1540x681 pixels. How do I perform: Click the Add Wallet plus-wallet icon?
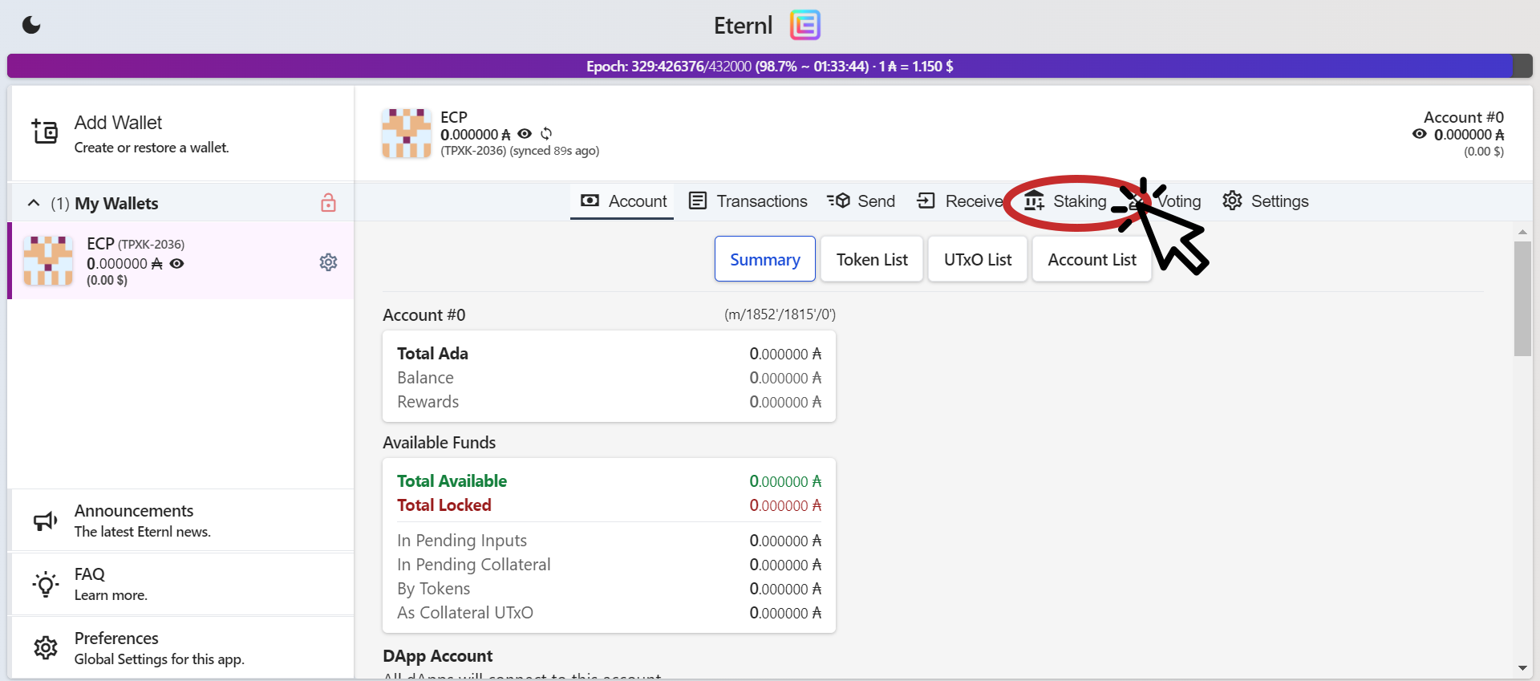tap(45, 132)
